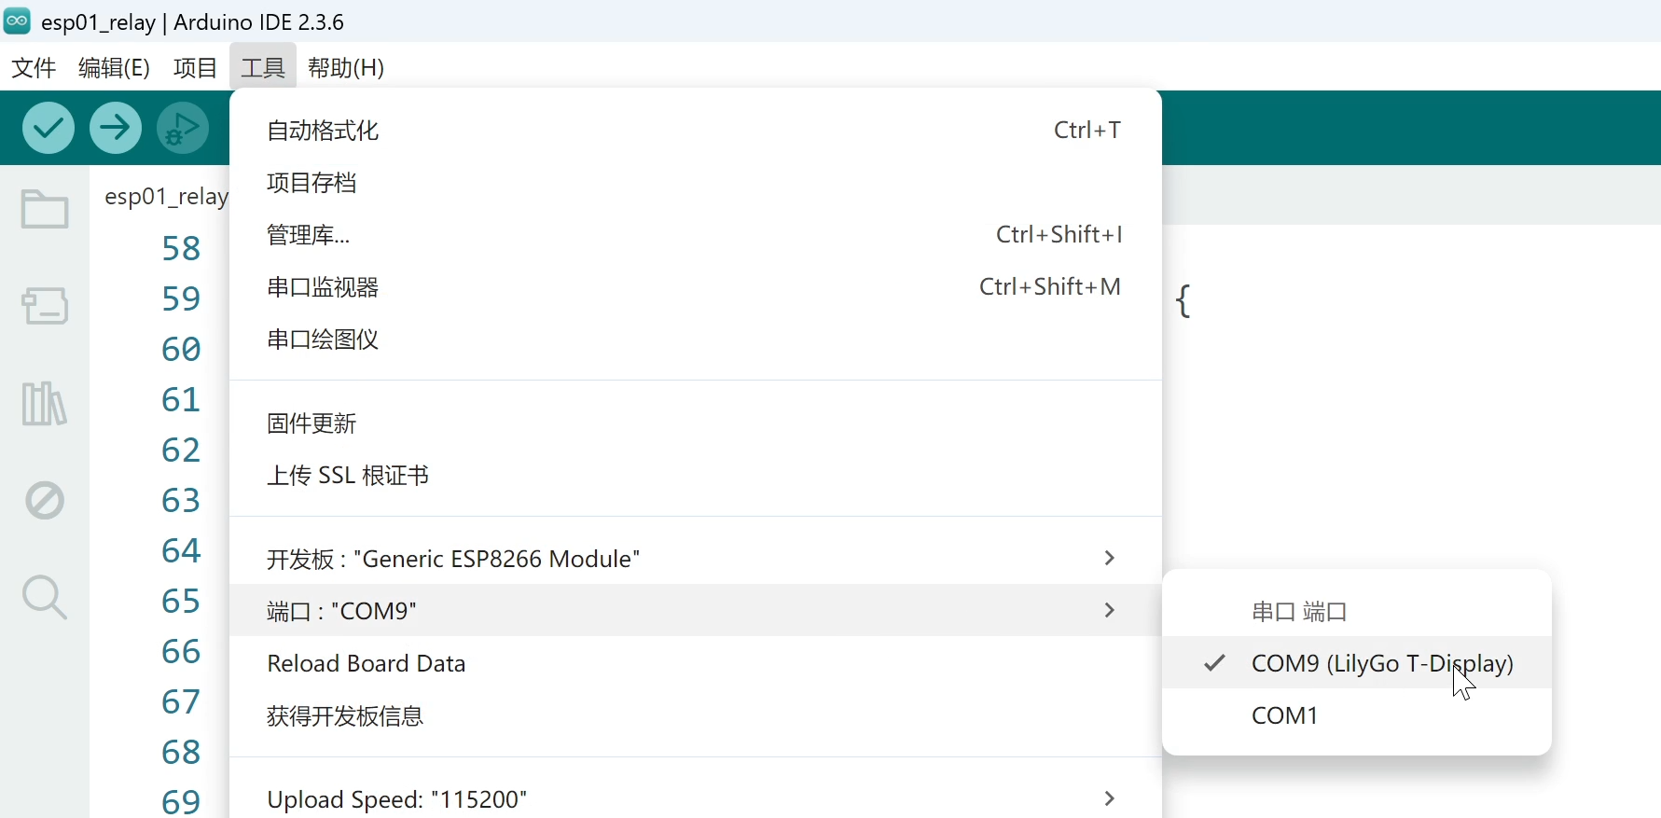Open the Sketchbook folder sidebar icon
The image size is (1661, 818).
45,209
